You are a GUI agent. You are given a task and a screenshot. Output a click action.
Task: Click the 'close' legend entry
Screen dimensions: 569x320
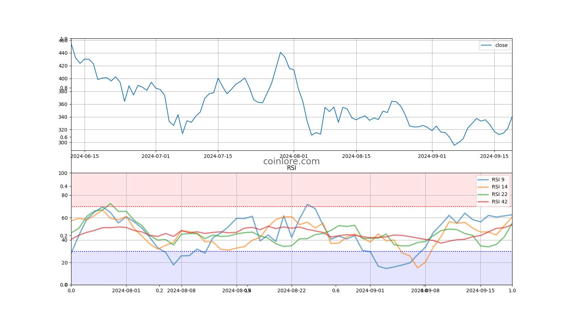click(494, 45)
